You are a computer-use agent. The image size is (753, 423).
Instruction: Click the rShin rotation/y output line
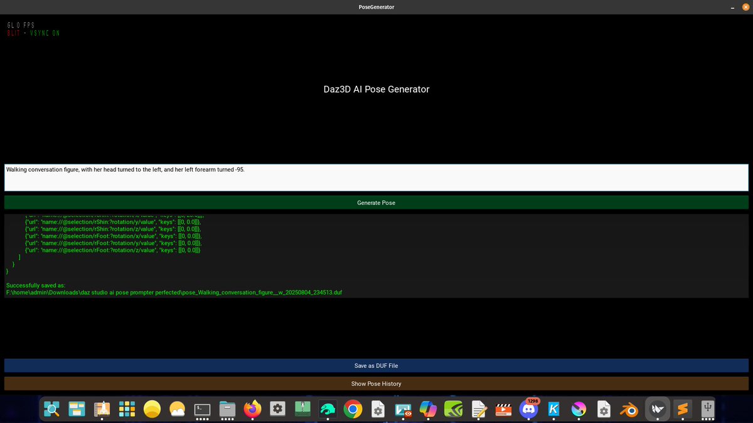[112, 222]
